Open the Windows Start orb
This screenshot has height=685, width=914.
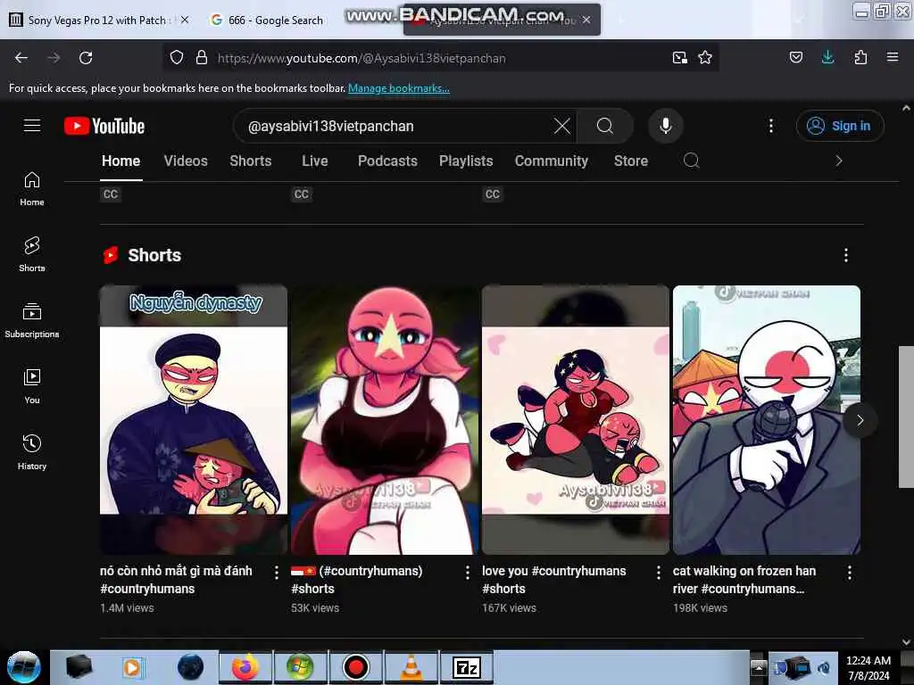click(23, 667)
